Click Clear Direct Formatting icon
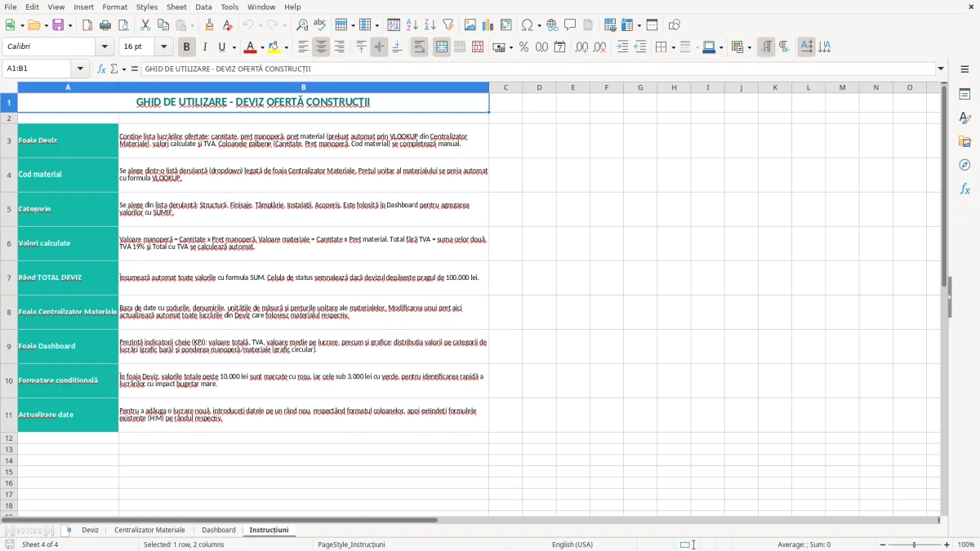Image resolution: width=980 pixels, height=551 pixels. [226, 25]
